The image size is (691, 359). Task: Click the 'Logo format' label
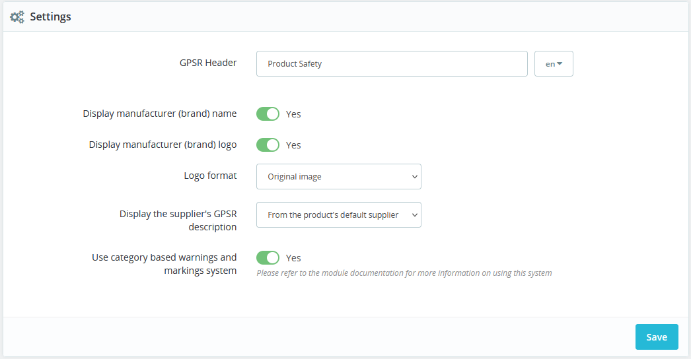210,176
